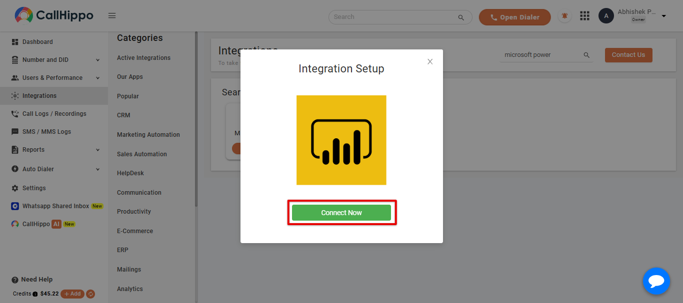Close the Integration Setup dialog
Image resolution: width=683 pixels, height=303 pixels.
pos(430,62)
